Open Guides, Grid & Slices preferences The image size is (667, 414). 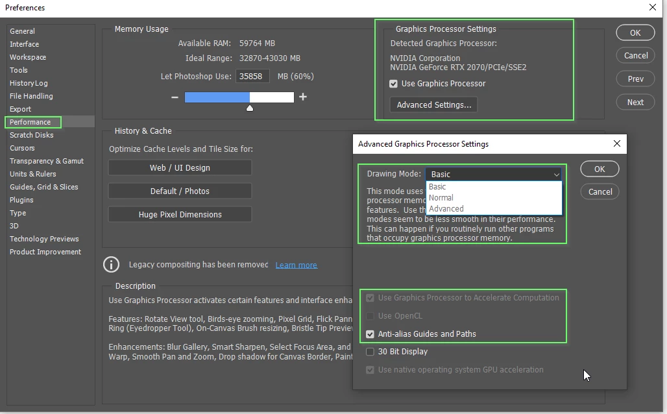(x=44, y=188)
